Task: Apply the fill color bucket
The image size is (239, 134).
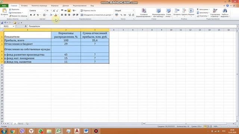Action: click(51, 15)
